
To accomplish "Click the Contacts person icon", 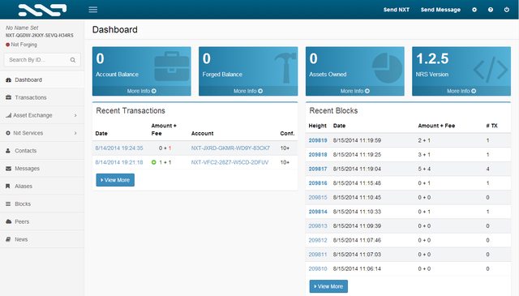I will click(x=8, y=151).
